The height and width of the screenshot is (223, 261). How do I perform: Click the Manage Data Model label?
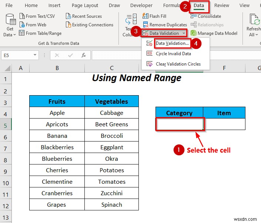tap(217, 33)
